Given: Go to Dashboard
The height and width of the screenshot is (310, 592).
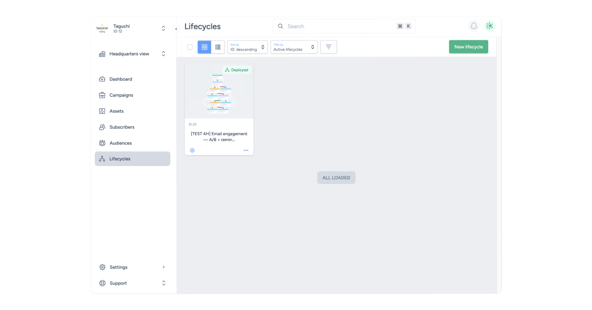Looking at the screenshot, I should pos(132,79).
